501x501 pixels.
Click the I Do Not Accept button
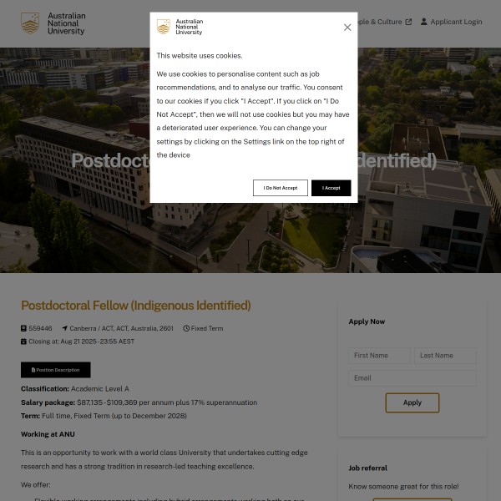tap(281, 188)
